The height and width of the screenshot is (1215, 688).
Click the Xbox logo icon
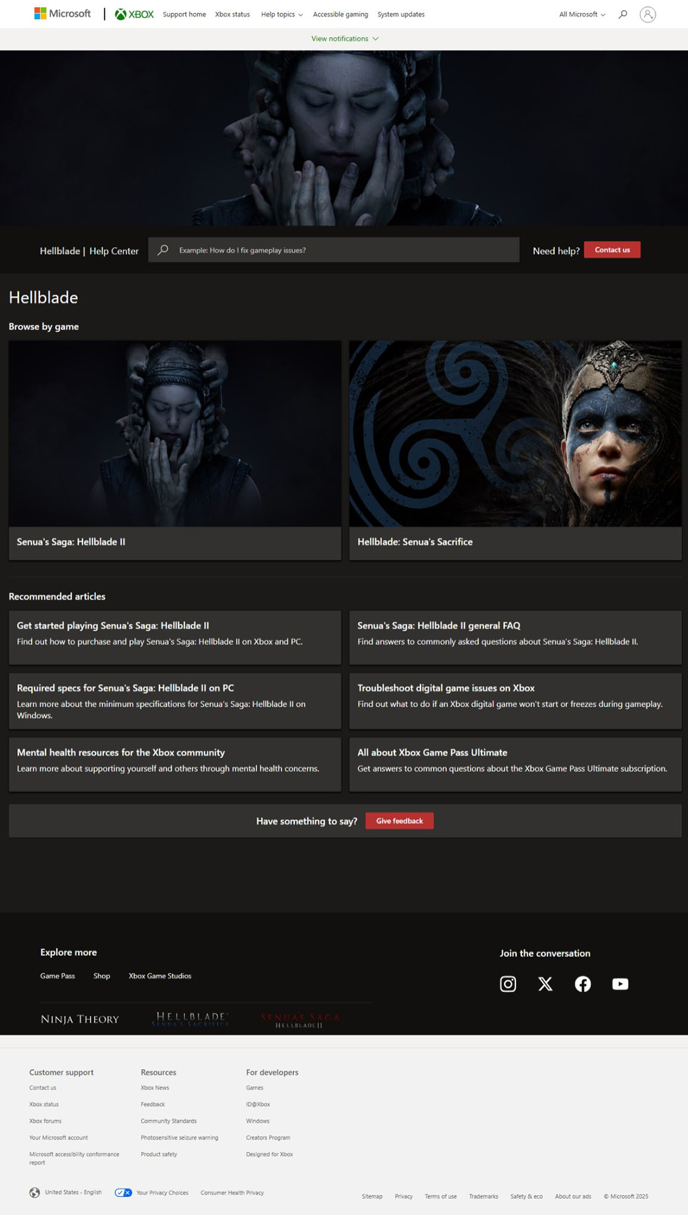click(x=121, y=14)
